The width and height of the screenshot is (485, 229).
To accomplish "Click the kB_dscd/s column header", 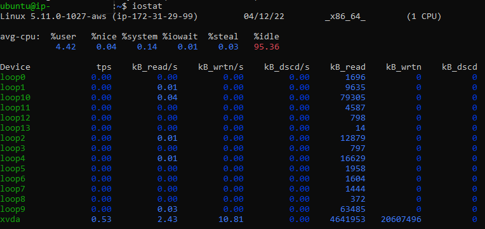I will (x=287, y=67).
